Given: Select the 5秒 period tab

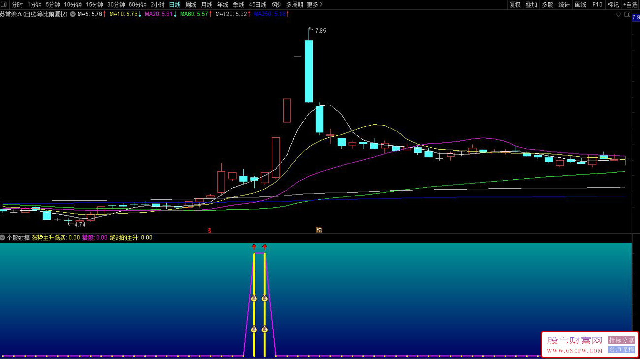Looking at the screenshot, I should coord(276,4).
